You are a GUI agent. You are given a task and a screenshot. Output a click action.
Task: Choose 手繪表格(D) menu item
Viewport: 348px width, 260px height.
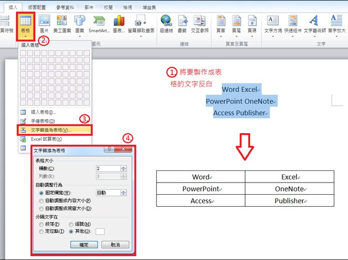click(x=55, y=121)
